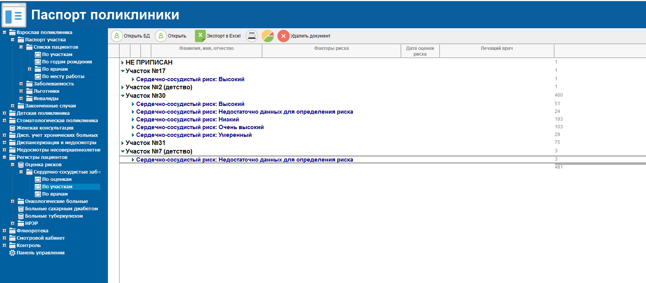Click the table icon of По оценкам
Screen dimensions: 646x283
pyautogui.click(x=38, y=179)
